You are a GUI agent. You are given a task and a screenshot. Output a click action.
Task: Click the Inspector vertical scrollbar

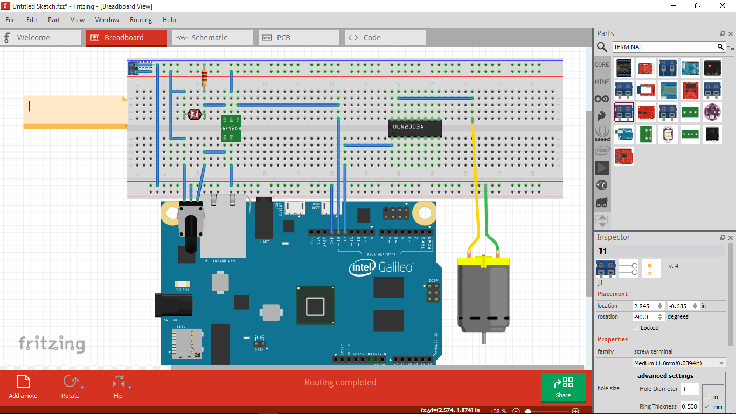(731, 294)
